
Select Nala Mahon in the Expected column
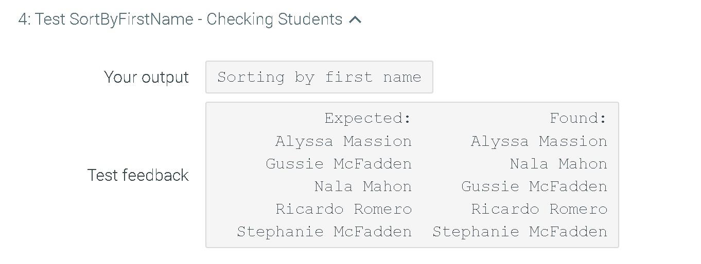point(363,186)
